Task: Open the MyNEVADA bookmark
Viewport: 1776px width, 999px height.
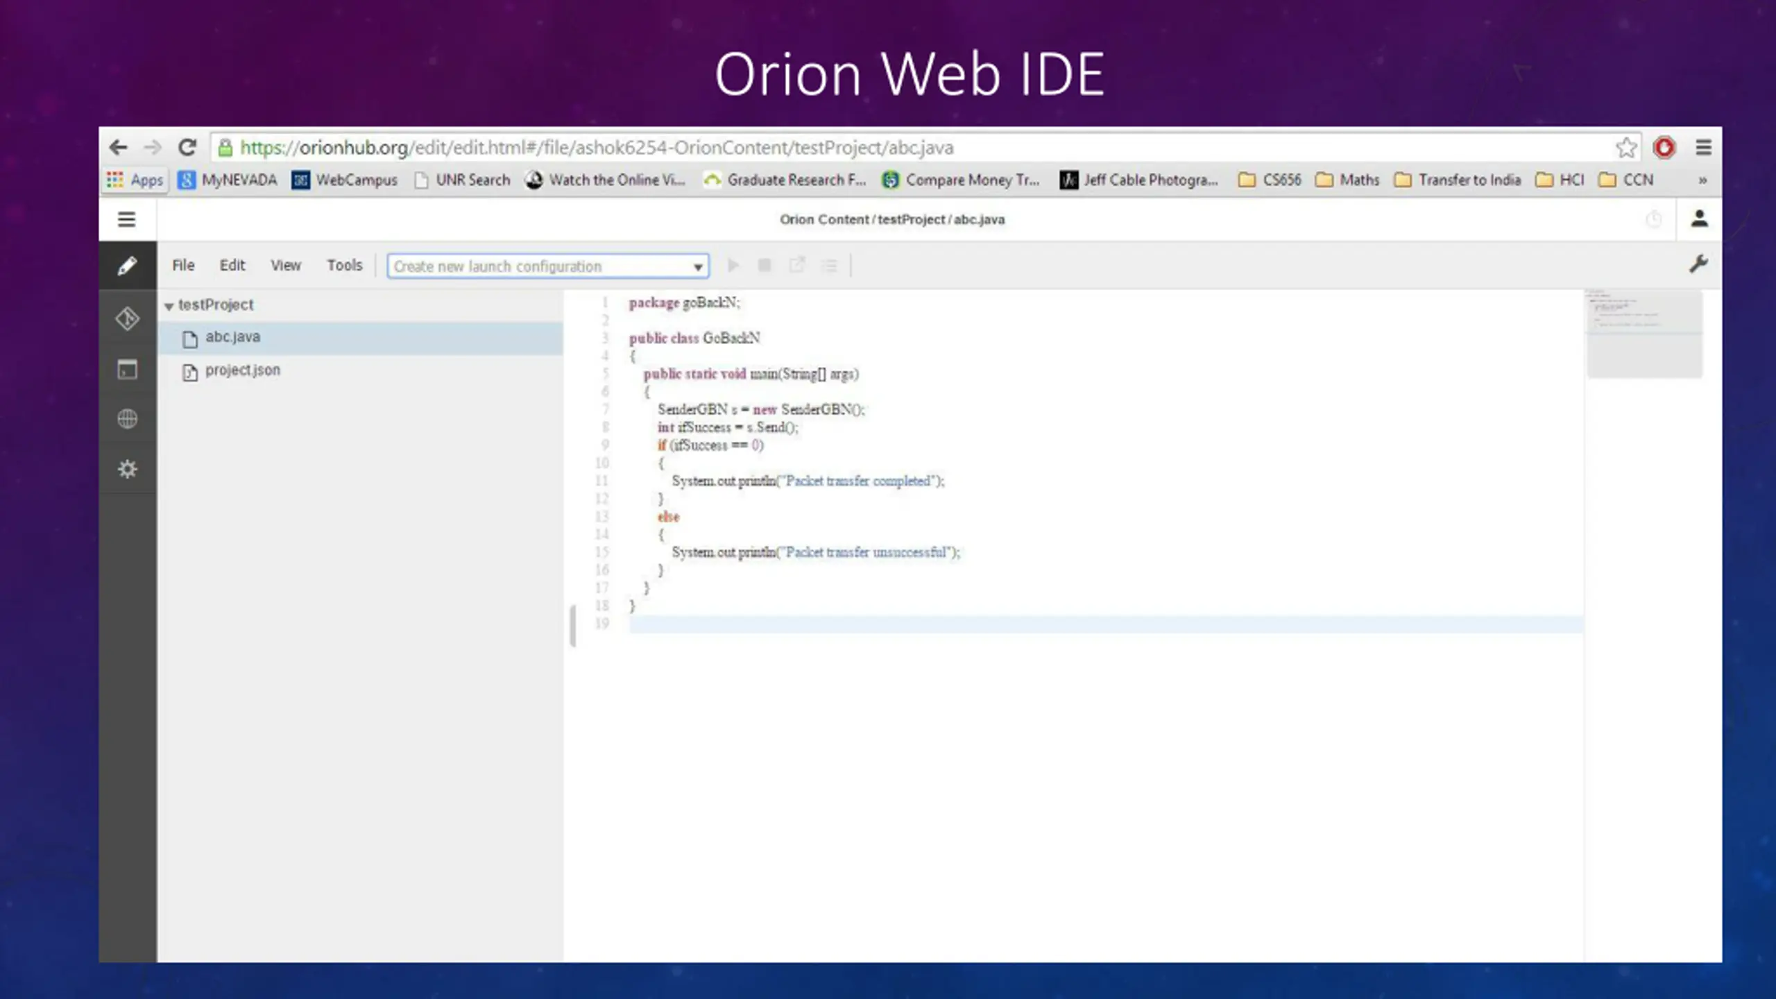Action: coord(228,180)
